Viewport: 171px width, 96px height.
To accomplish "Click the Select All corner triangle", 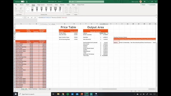I will pos(15,24).
